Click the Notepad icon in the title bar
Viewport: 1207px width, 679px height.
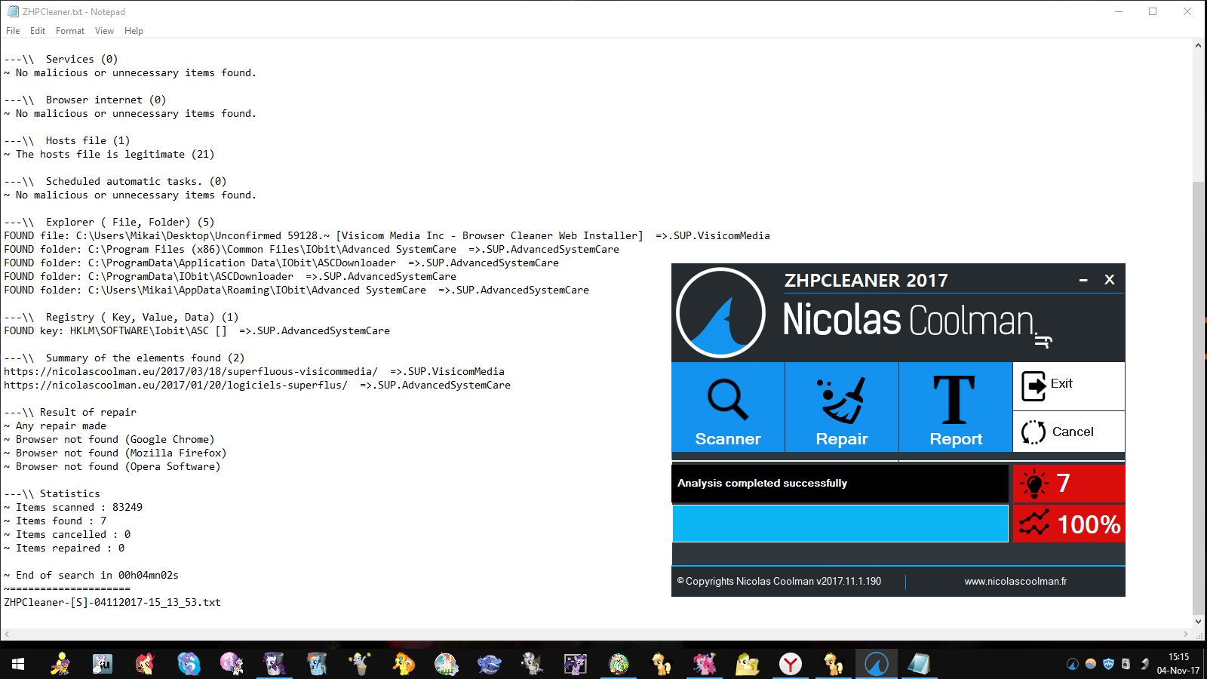coord(13,11)
